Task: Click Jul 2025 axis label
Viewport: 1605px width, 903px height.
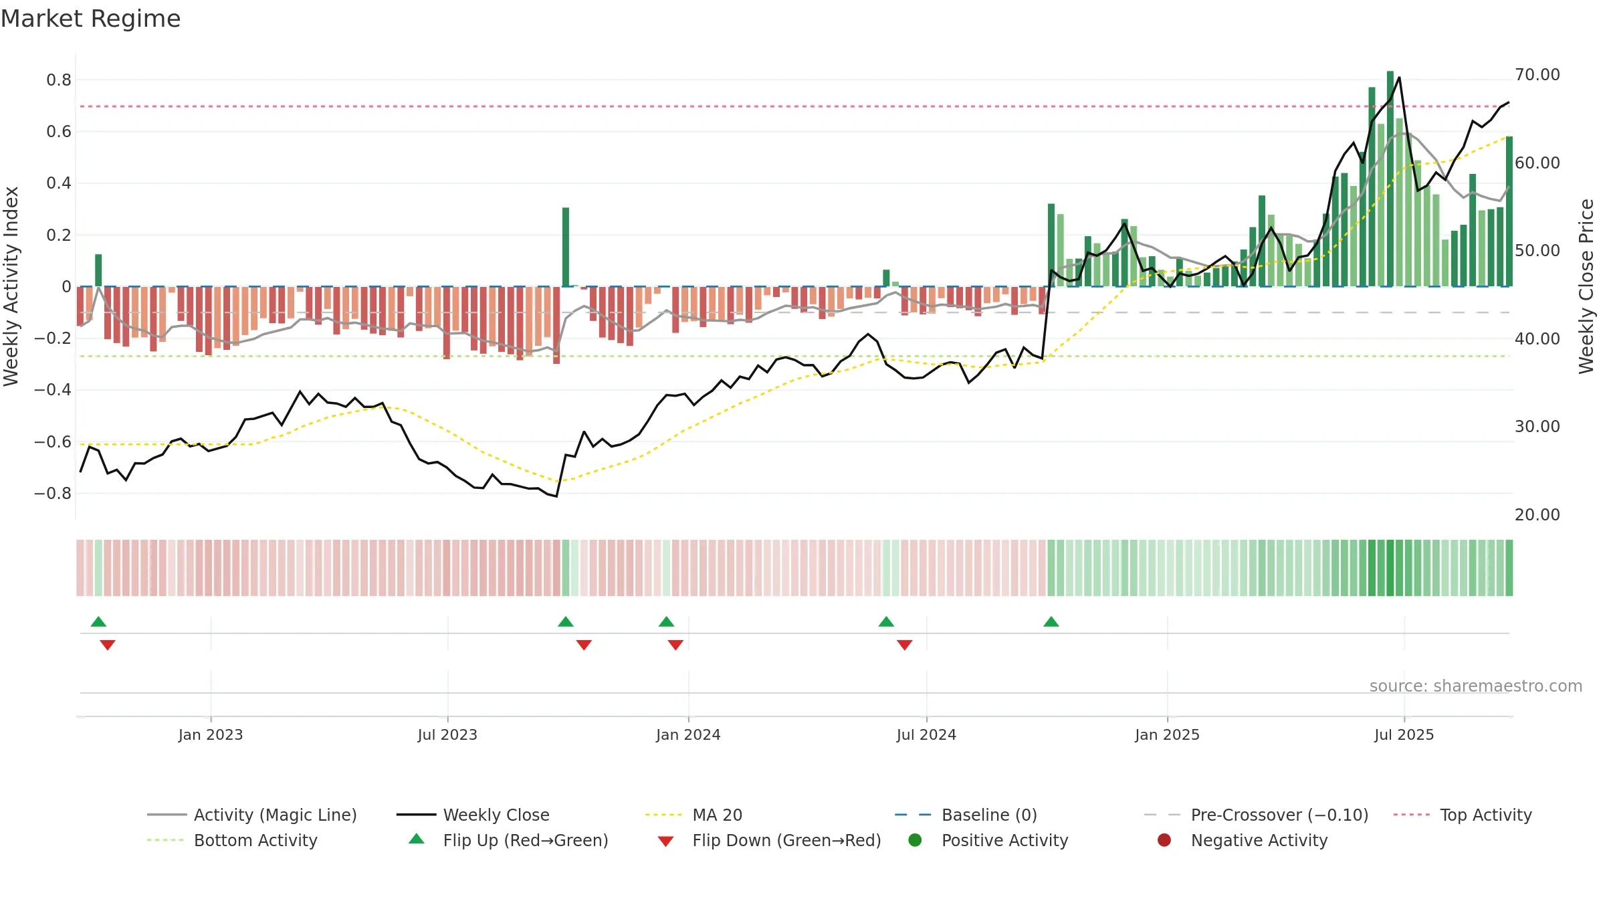Action: point(1404,734)
